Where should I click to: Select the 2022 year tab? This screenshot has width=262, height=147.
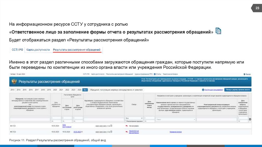pos(67,90)
